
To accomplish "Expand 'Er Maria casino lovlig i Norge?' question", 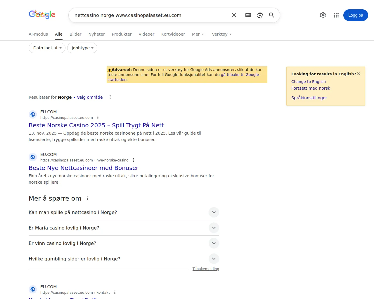I will (214, 228).
